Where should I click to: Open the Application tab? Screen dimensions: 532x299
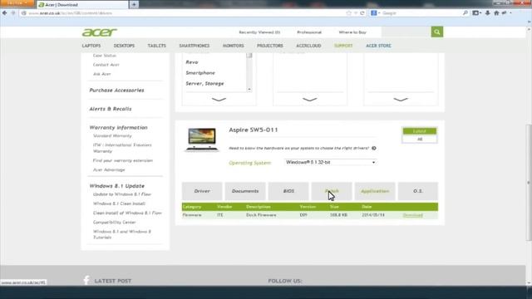click(x=375, y=191)
